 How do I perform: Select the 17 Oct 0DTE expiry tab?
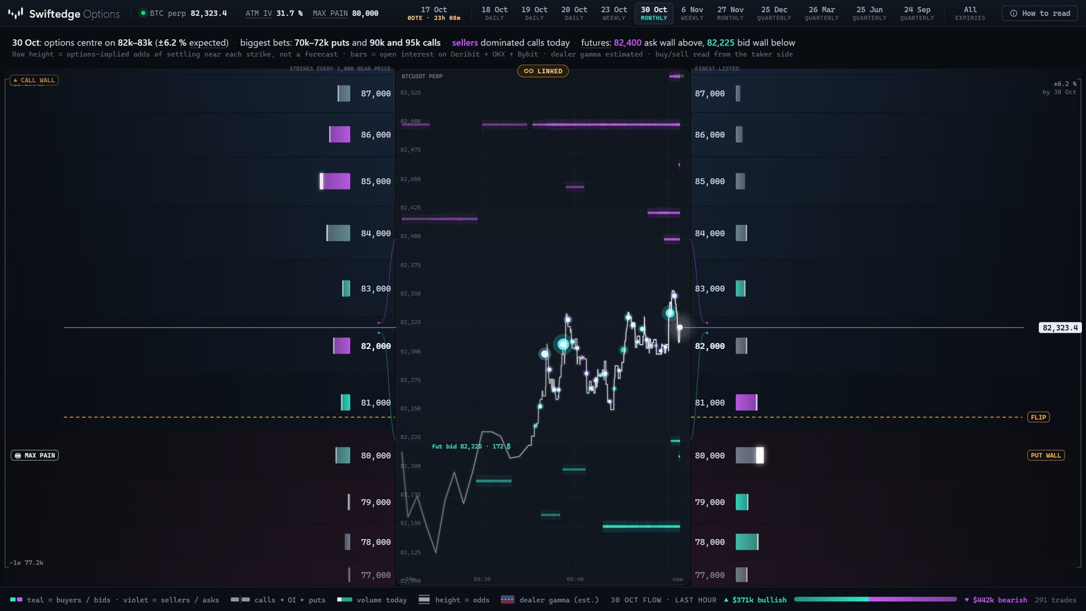434,14
